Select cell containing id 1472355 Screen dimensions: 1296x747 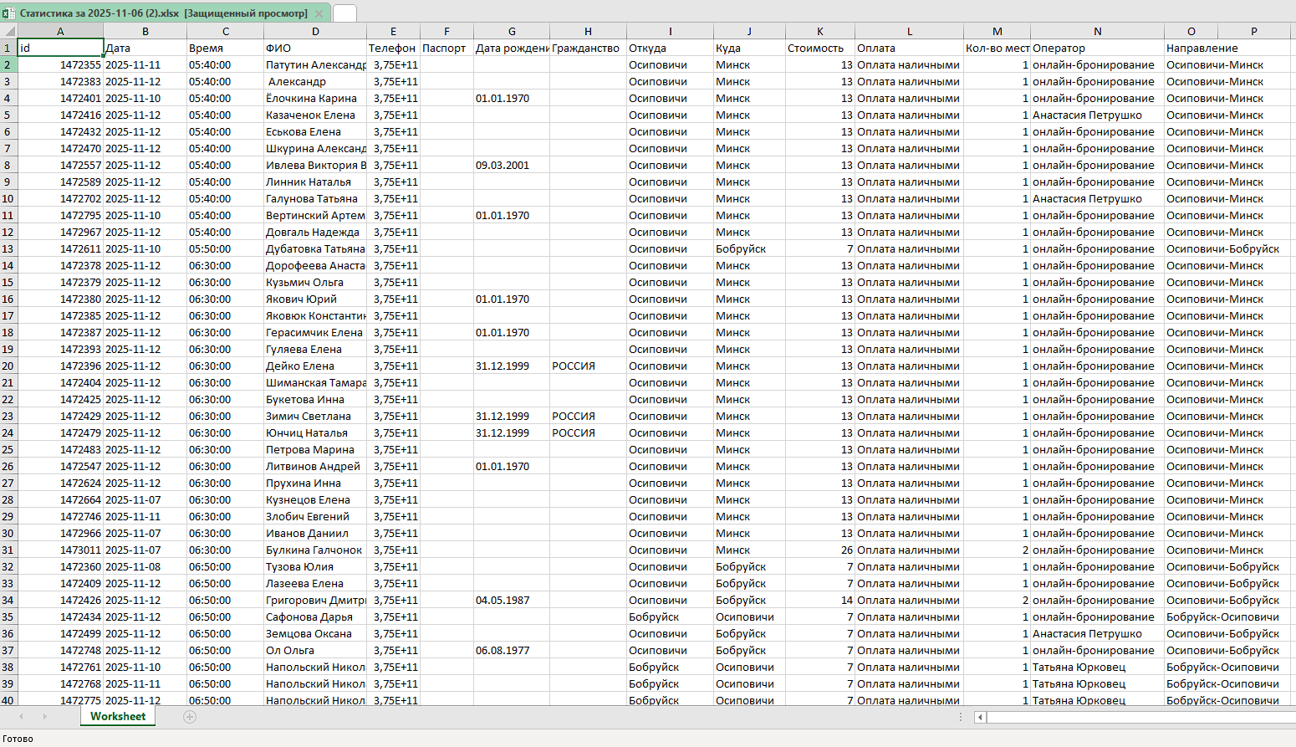pyautogui.click(x=60, y=64)
